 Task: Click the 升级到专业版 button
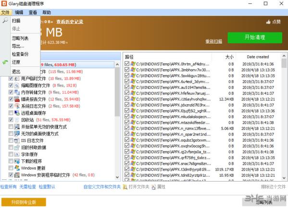pyautogui.click(x=24, y=202)
